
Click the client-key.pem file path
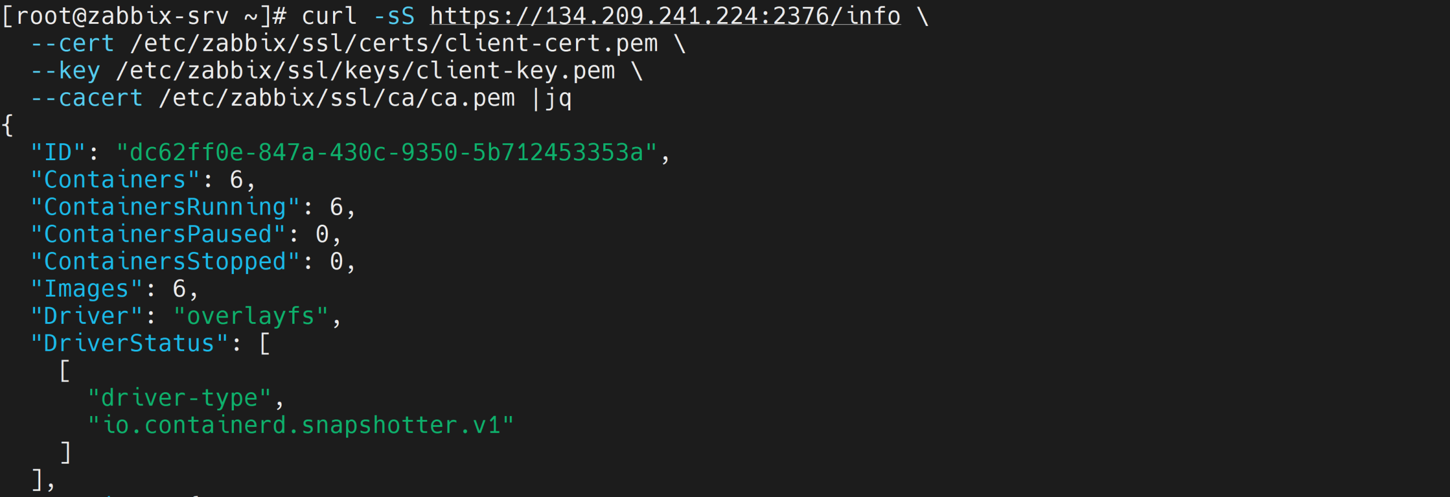point(365,71)
